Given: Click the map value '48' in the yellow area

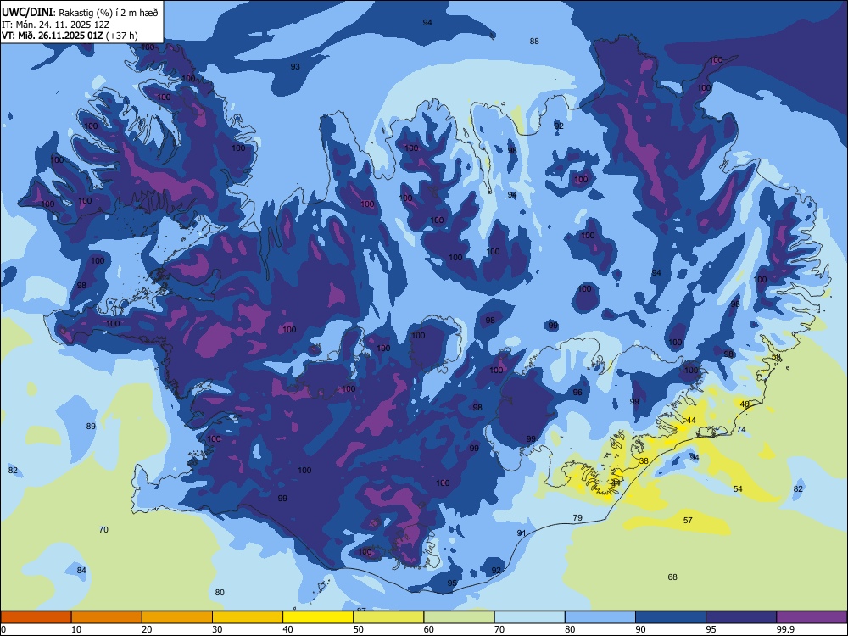Looking at the screenshot, I should (745, 404).
